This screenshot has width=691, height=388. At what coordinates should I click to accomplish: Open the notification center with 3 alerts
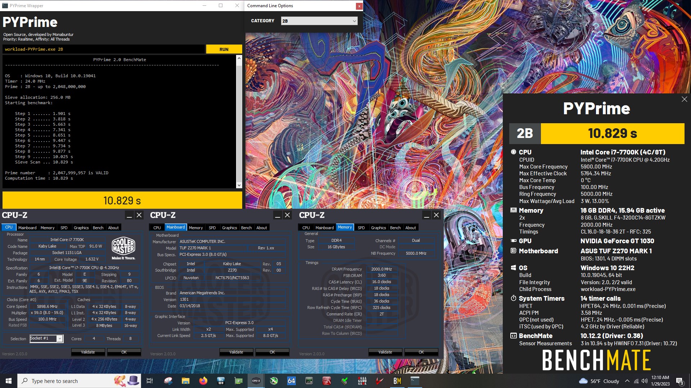pos(679,381)
